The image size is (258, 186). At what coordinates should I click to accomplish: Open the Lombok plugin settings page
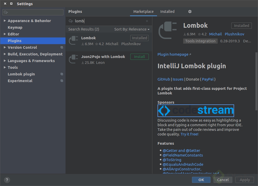21,74
